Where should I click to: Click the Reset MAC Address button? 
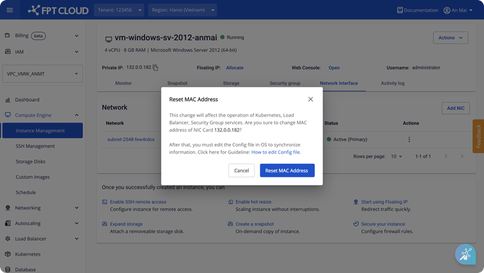point(287,170)
